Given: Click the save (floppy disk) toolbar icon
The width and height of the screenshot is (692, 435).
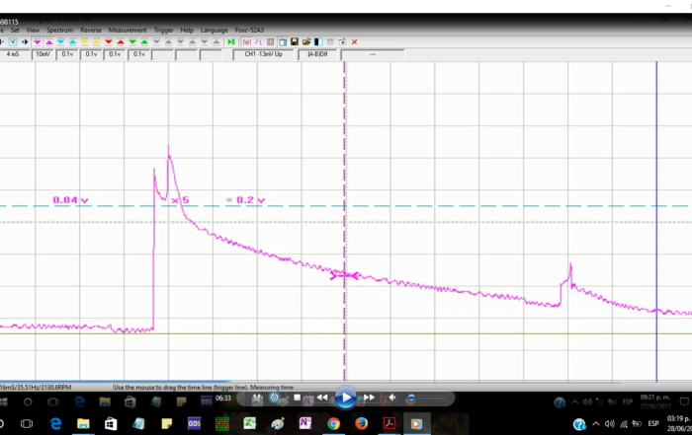Looking at the screenshot, I should click(x=294, y=42).
